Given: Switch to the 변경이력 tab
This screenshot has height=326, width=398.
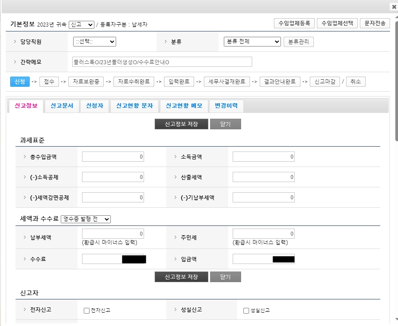Looking at the screenshot, I should point(226,106).
